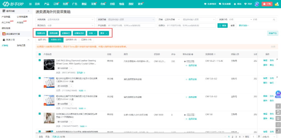281x138 pixels.
Task: Open the 20条/页 page size dropdown
Action: coord(268,137)
